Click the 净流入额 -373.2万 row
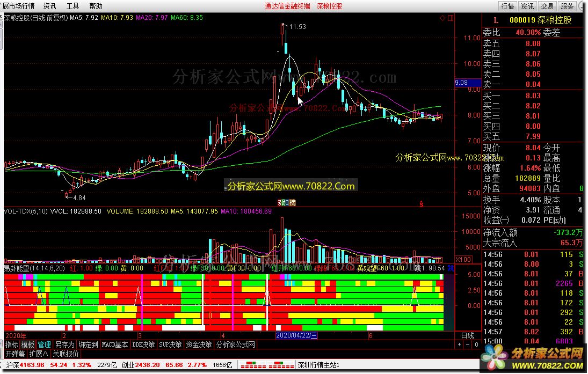Screen dimensions: 588x374 533,233
